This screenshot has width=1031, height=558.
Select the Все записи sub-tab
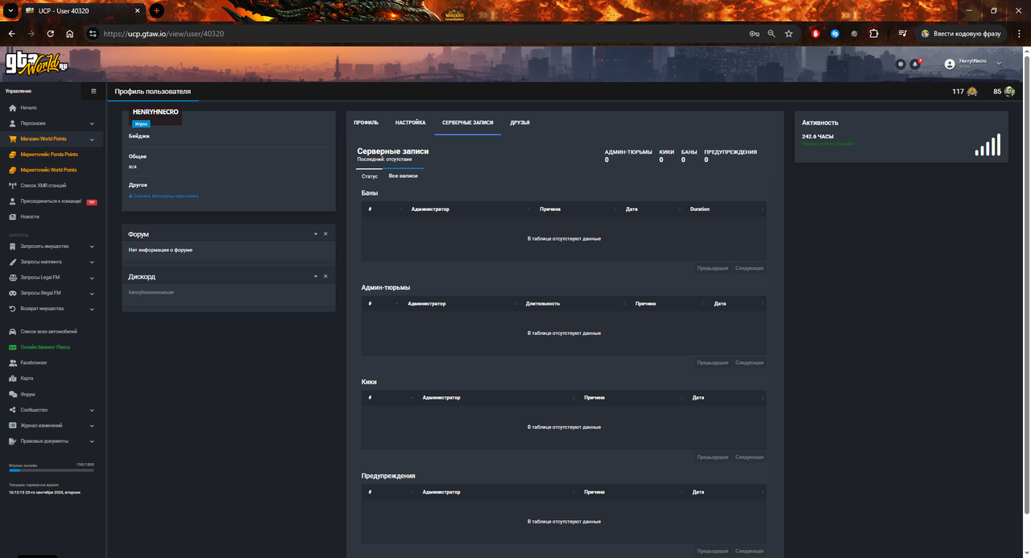coord(404,176)
